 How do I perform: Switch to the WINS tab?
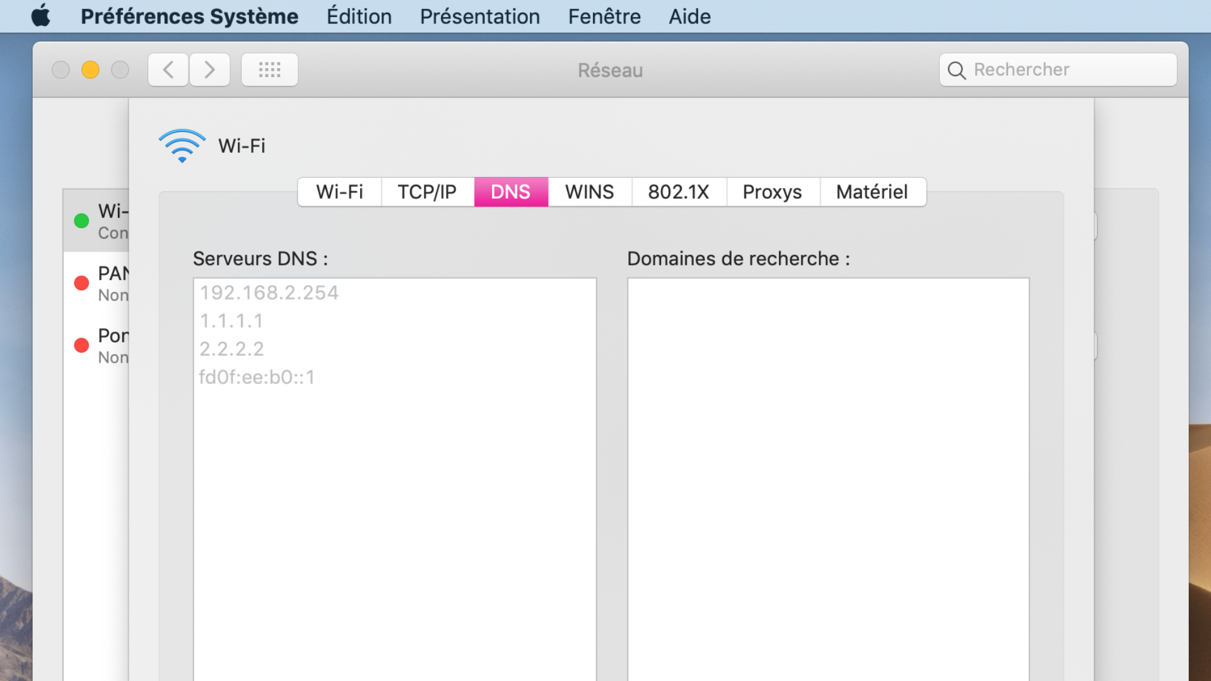coord(590,192)
